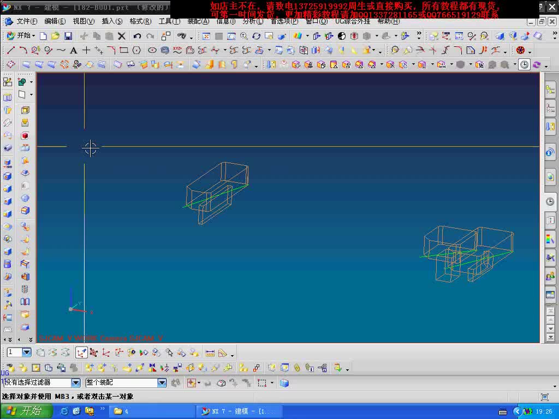Open the 整个装配 selection scope dropdown

click(162, 382)
